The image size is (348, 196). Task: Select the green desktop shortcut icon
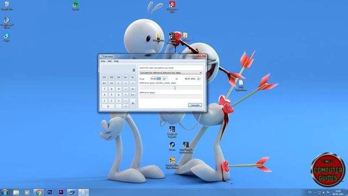[76, 6]
